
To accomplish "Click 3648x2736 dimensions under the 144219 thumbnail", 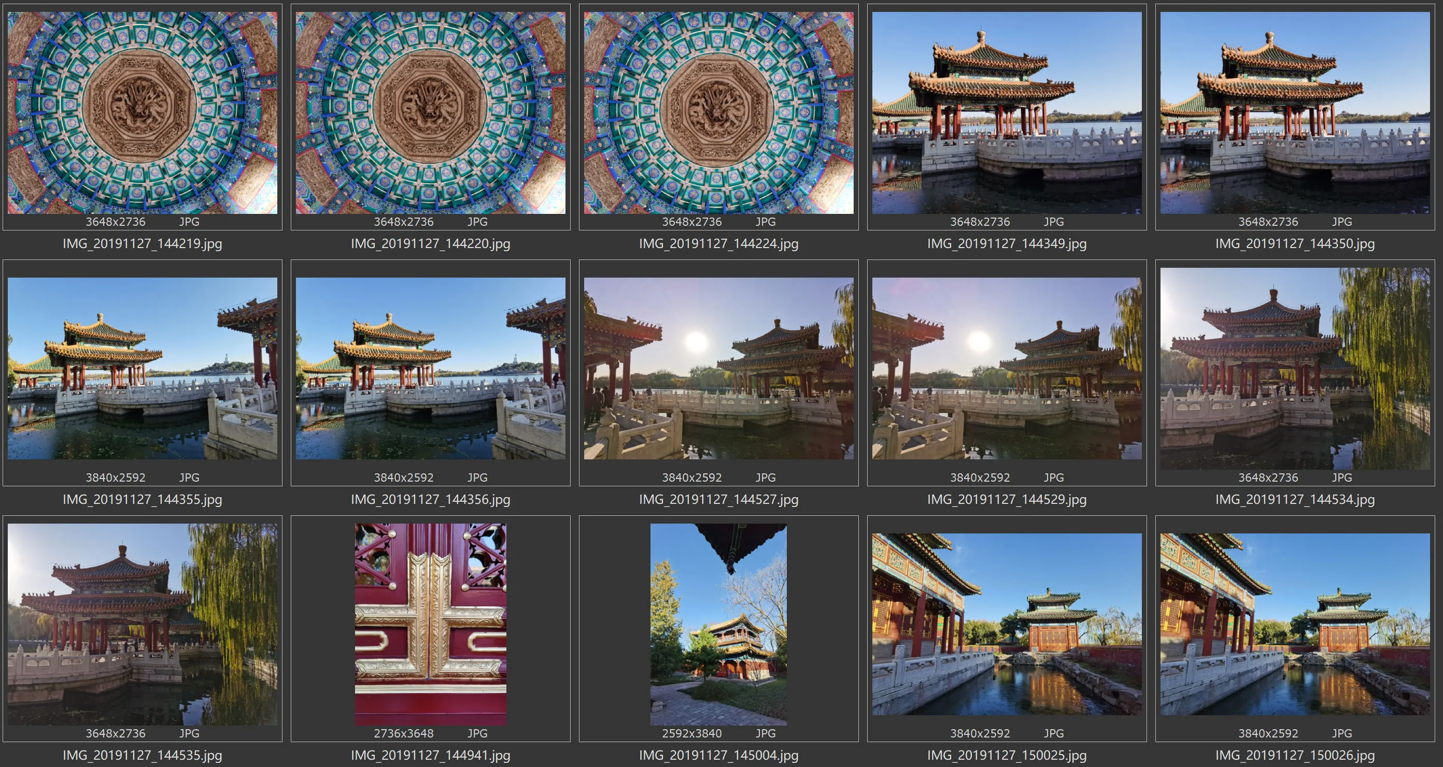I will click(116, 222).
